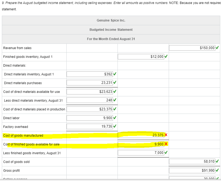Click the 'Genuine Spice Inc.' header title
Viewport: 221px width, 181px height.
111,20
